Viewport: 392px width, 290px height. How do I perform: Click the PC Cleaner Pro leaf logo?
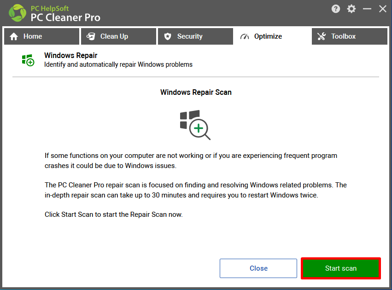pyautogui.click(x=17, y=13)
